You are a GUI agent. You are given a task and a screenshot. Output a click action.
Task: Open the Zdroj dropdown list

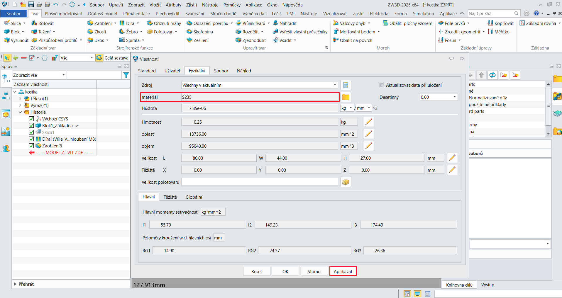[335, 85]
